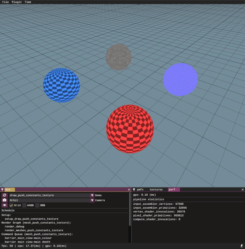Click 'setup_draw_push_constants_texture' entry
This screenshot has height=249, width=245.
click(x=32, y=219)
